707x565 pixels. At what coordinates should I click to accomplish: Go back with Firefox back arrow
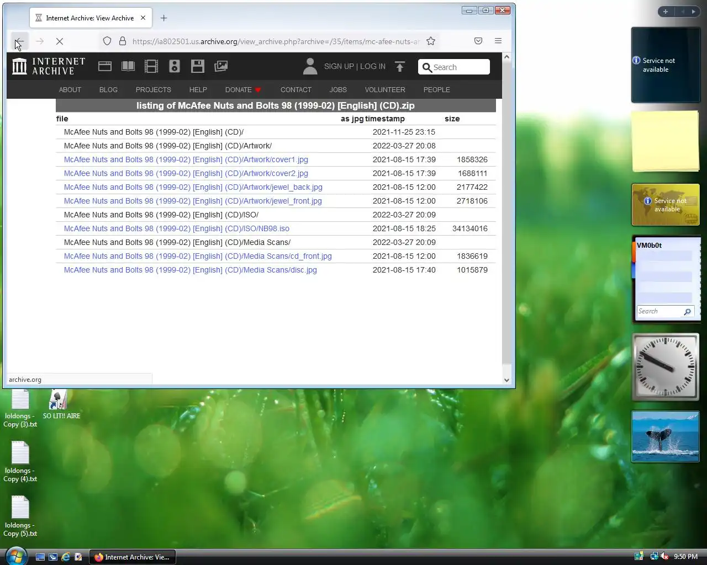coord(19,41)
